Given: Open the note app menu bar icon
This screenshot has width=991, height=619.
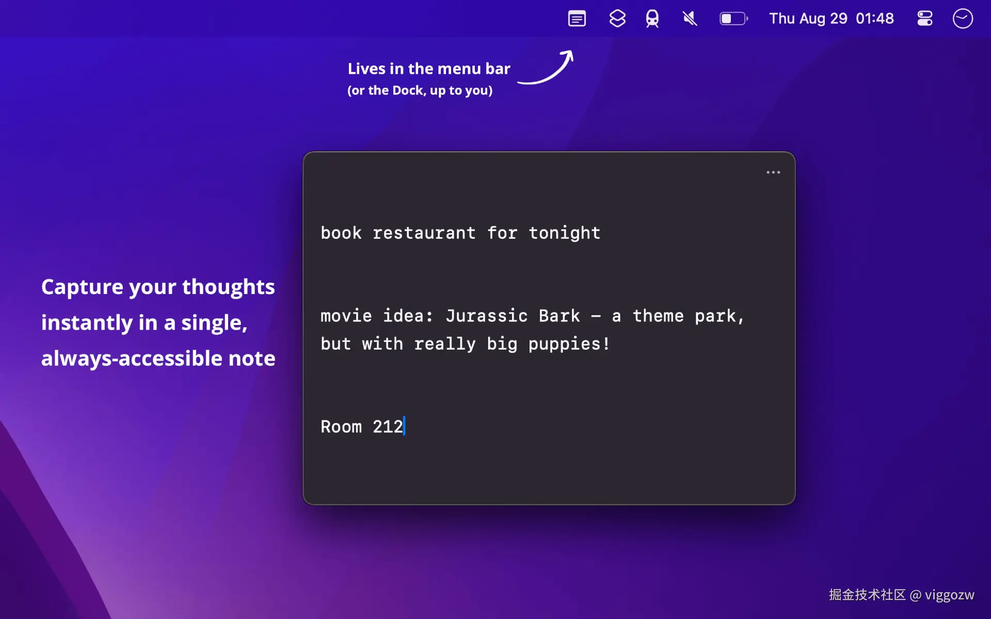Looking at the screenshot, I should (577, 19).
